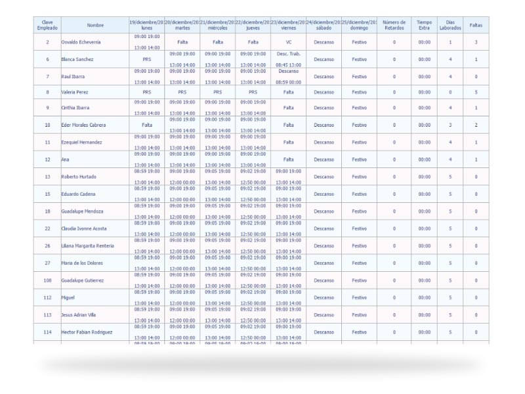The image size is (525, 394).
Task: Select the 23/diciembre viernes column header
Action: 288,25
